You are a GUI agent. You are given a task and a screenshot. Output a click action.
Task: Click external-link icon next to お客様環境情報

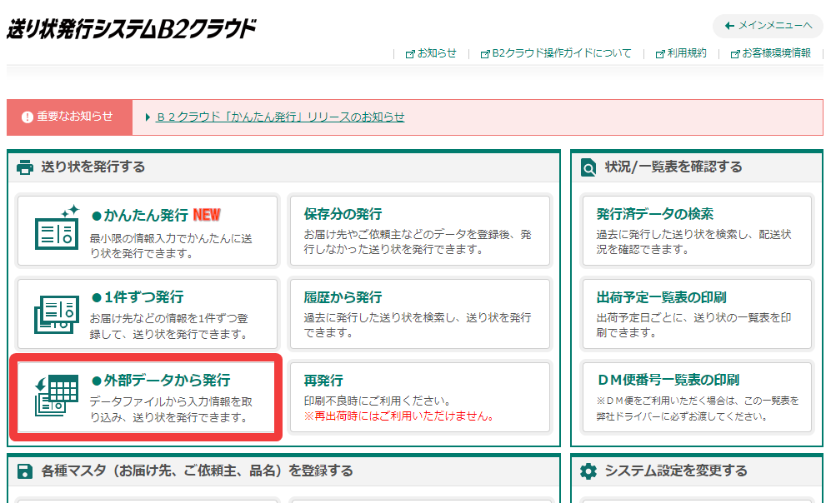point(735,54)
